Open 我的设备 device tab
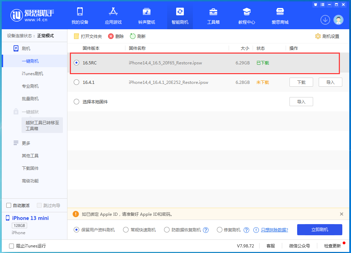Image resolution: width=351 pixels, height=253 pixels. 80,16
